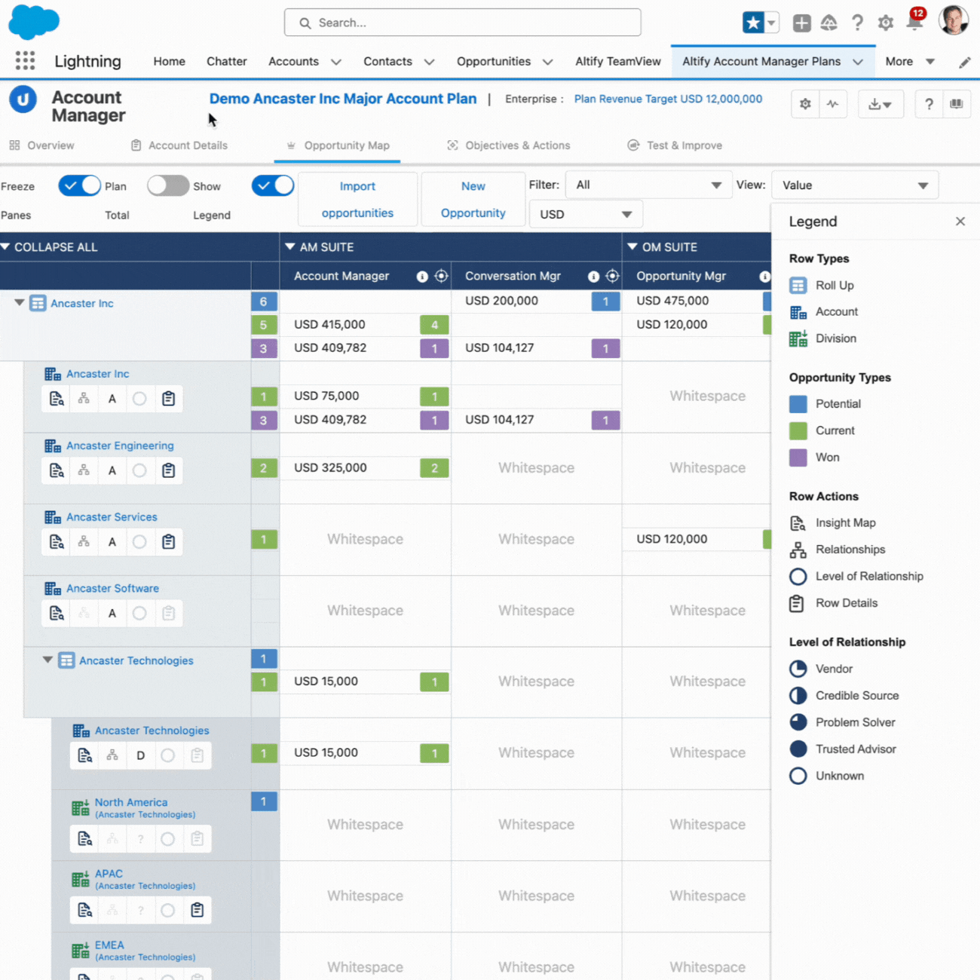
Task: Collapse the Ancaster Inc roll up row
Action: pyautogui.click(x=20, y=302)
